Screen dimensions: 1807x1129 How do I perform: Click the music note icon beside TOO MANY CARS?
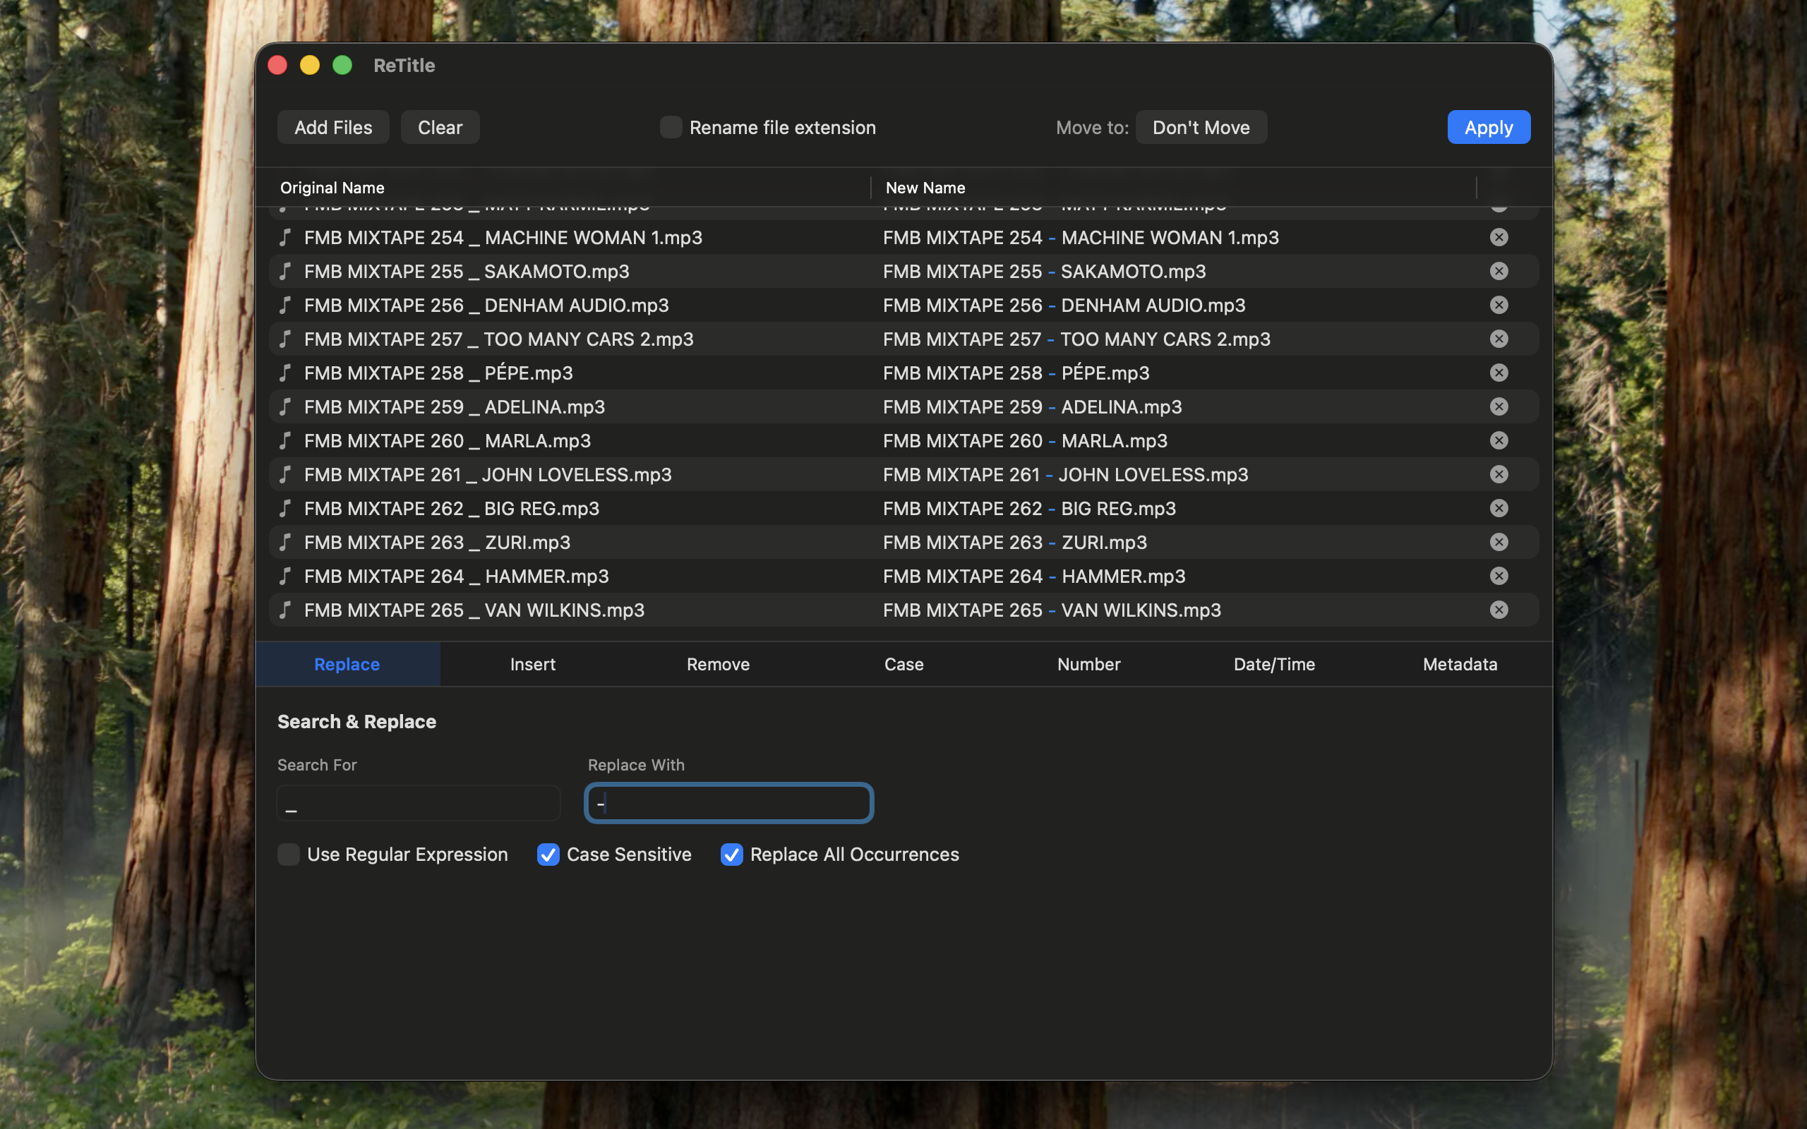[286, 339]
